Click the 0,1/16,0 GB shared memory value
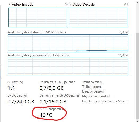Viewport: 139px width, 122px height. tap(53, 102)
